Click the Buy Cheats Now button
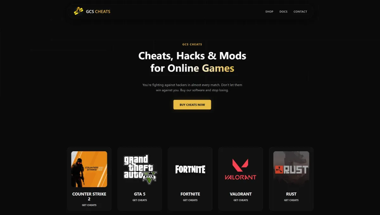This screenshot has height=215, width=380. coord(192,105)
